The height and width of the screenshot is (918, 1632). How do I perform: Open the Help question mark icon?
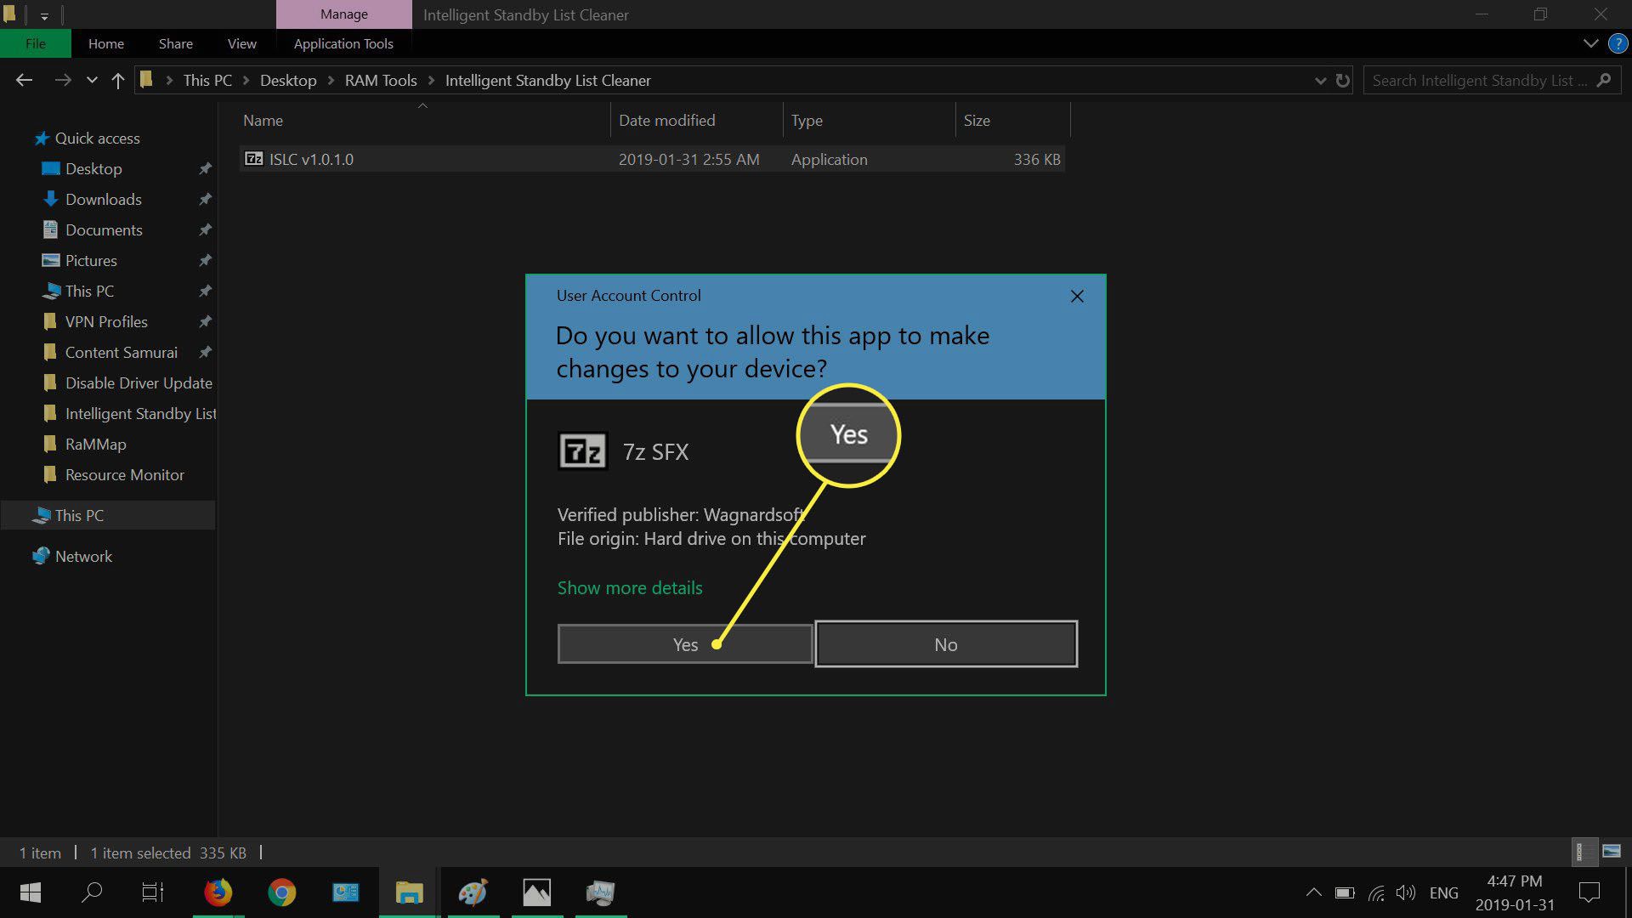coord(1618,43)
